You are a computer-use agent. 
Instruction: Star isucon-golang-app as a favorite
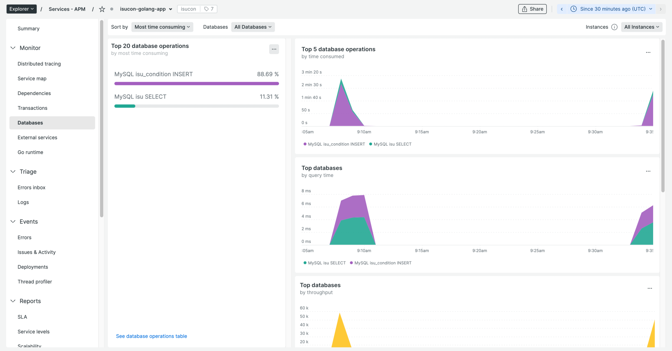pyautogui.click(x=101, y=9)
